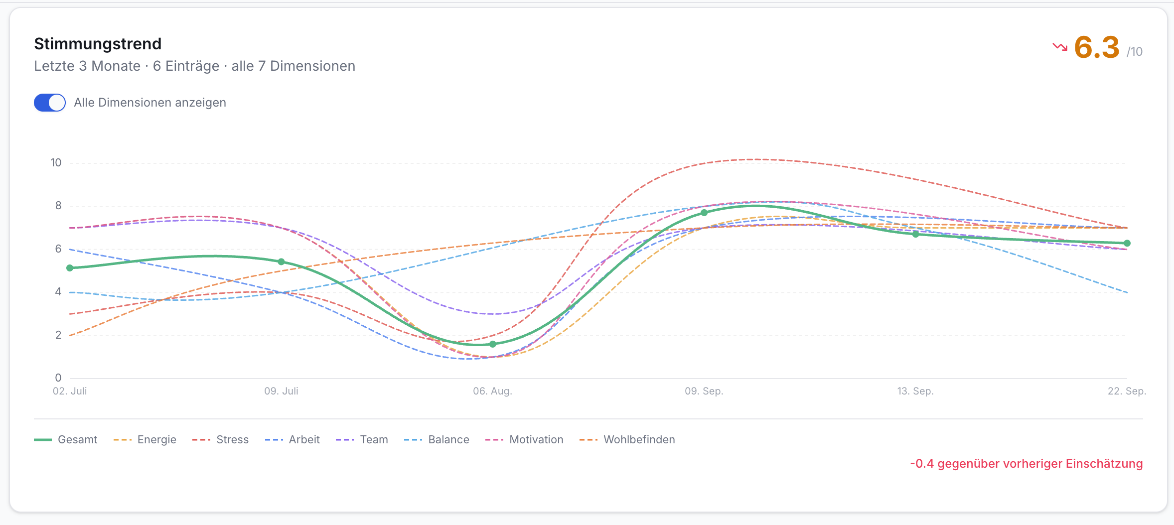Select the y-axis label 2
1174x525 pixels.
coord(58,335)
